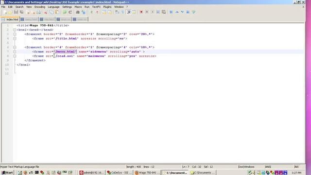Click the Zoom In toolbar icon
The width and height of the screenshot is (311, 175).
(91, 12)
